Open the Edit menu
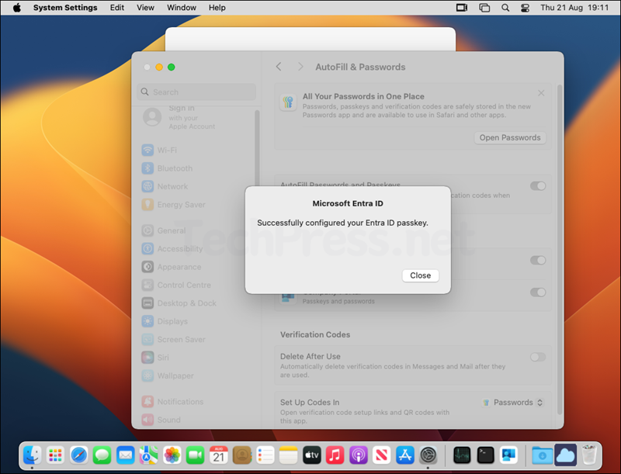Image resolution: width=621 pixels, height=474 pixels. pos(117,8)
